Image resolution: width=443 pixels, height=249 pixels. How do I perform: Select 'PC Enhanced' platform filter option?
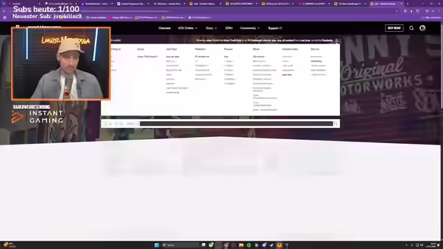tap(202, 57)
